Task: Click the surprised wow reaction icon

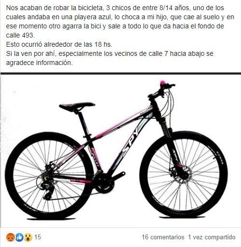Action: (x=28, y=237)
